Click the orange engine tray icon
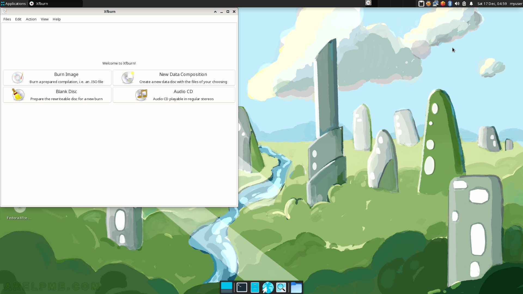 (x=428, y=4)
